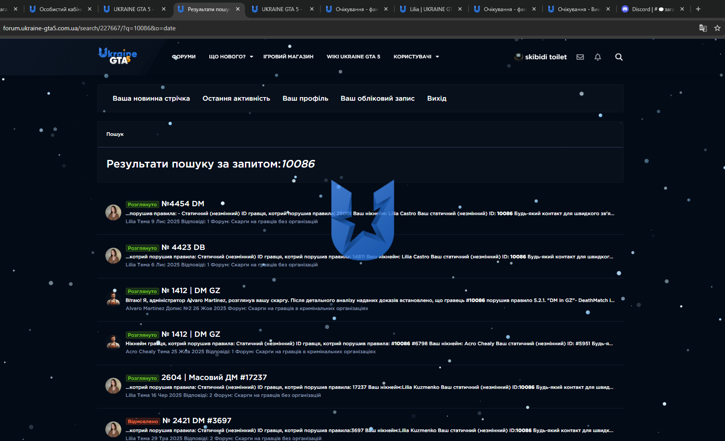Open the forum search magnifier icon
725x441 pixels.
[x=619, y=57]
